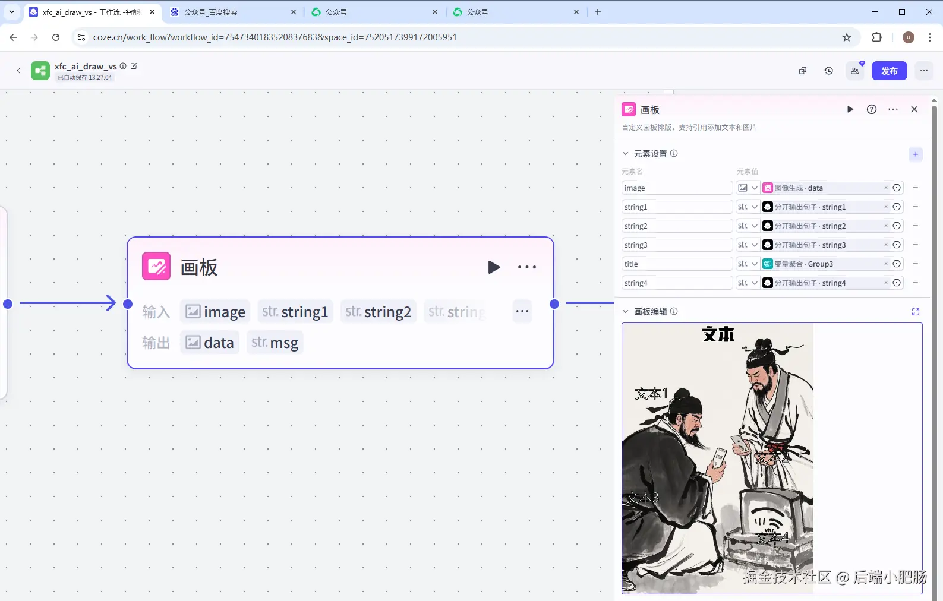Open the tab search dropdown arrow
943x601 pixels.
(x=12, y=12)
